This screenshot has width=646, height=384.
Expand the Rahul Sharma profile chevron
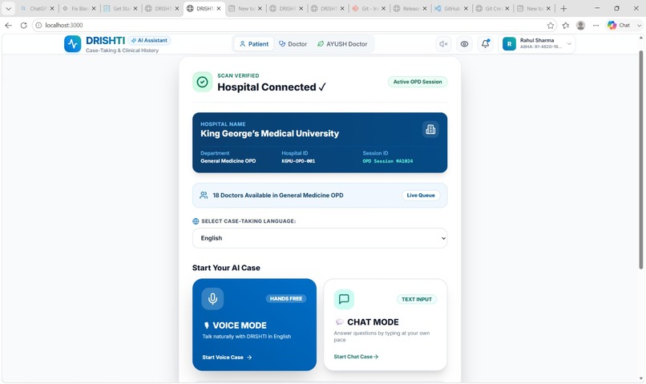(569, 43)
